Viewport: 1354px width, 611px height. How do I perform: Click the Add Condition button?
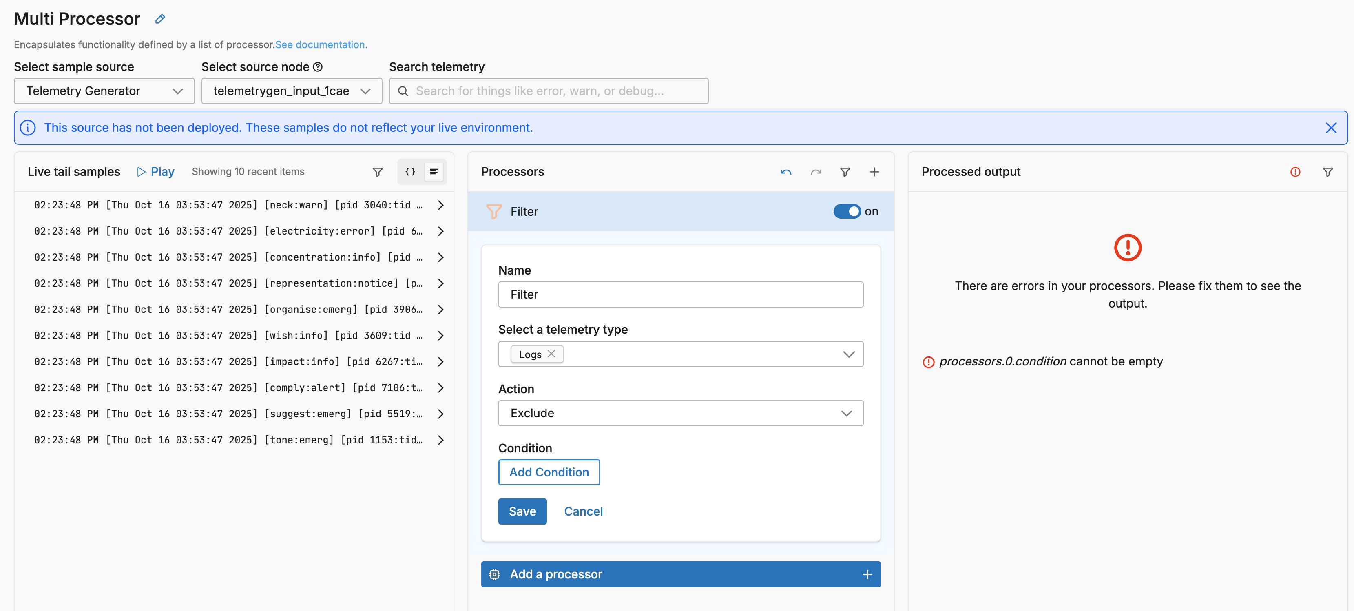click(549, 472)
